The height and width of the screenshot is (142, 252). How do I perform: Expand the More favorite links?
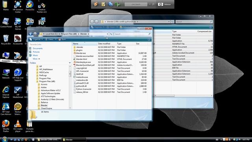point(36,59)
